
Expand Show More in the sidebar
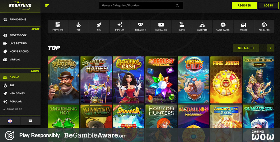[12, 109]
